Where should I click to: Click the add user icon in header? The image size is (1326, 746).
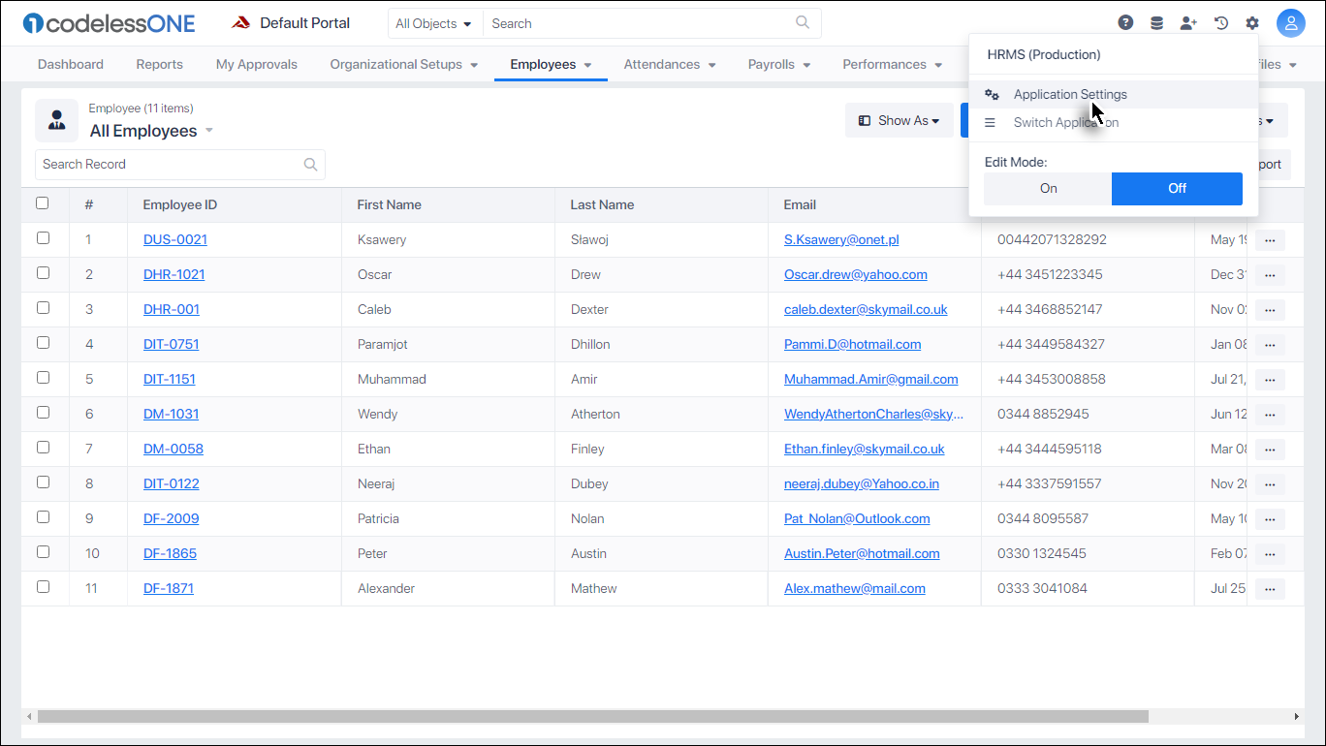[x=1188, y=23]
